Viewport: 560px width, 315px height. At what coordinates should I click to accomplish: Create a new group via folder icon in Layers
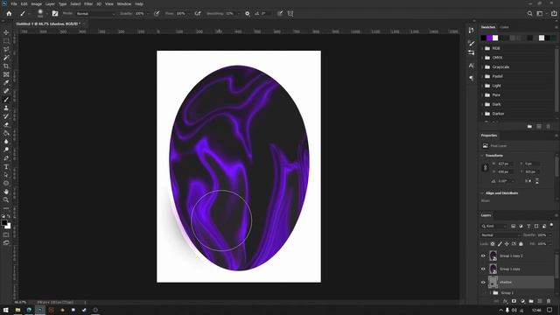531,301
